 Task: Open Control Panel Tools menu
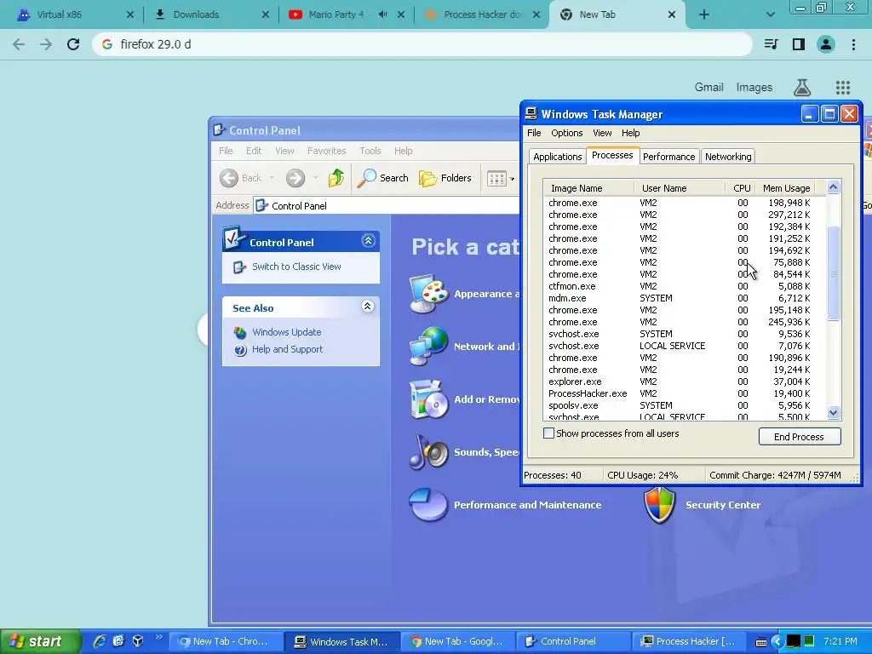[x=370, y=151]
